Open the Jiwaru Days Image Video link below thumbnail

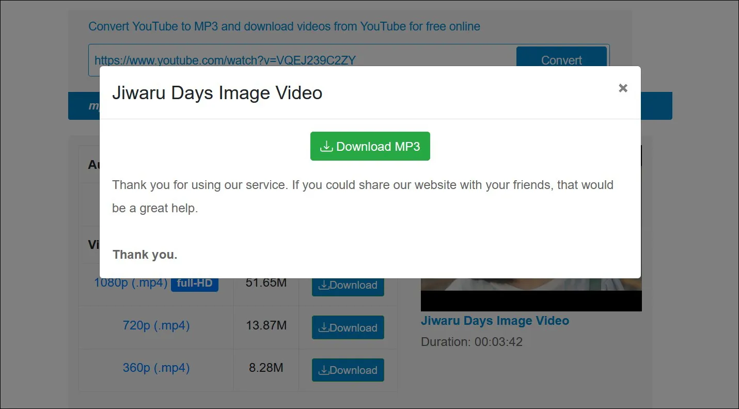coord(495,321)
